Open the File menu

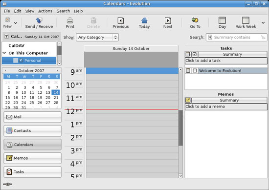point(7,11)
